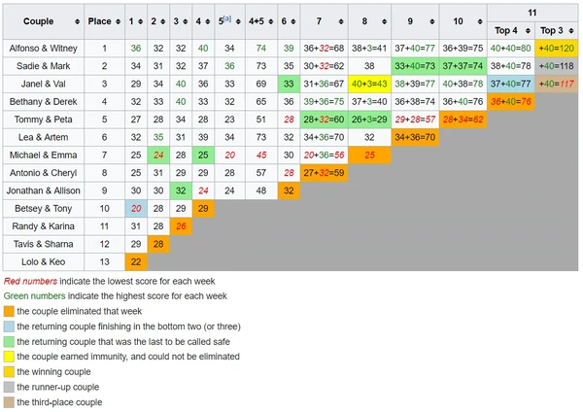Click sort arrows for week 3 column
Screen dimensions: 583x412
point(186,21)
